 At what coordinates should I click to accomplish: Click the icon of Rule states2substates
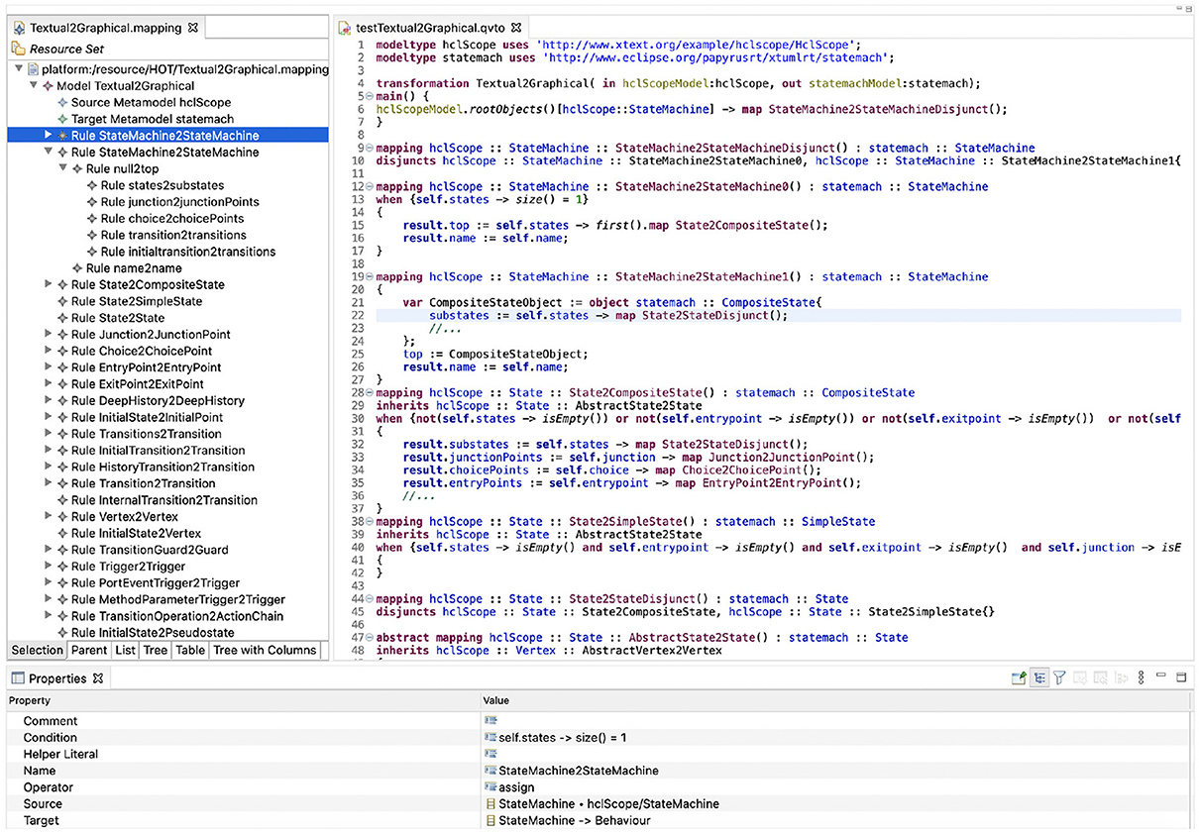pos(91,185)
